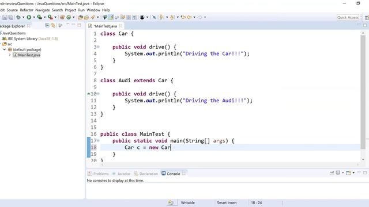Open the Back history dropdown arrow

pos(194,17)
